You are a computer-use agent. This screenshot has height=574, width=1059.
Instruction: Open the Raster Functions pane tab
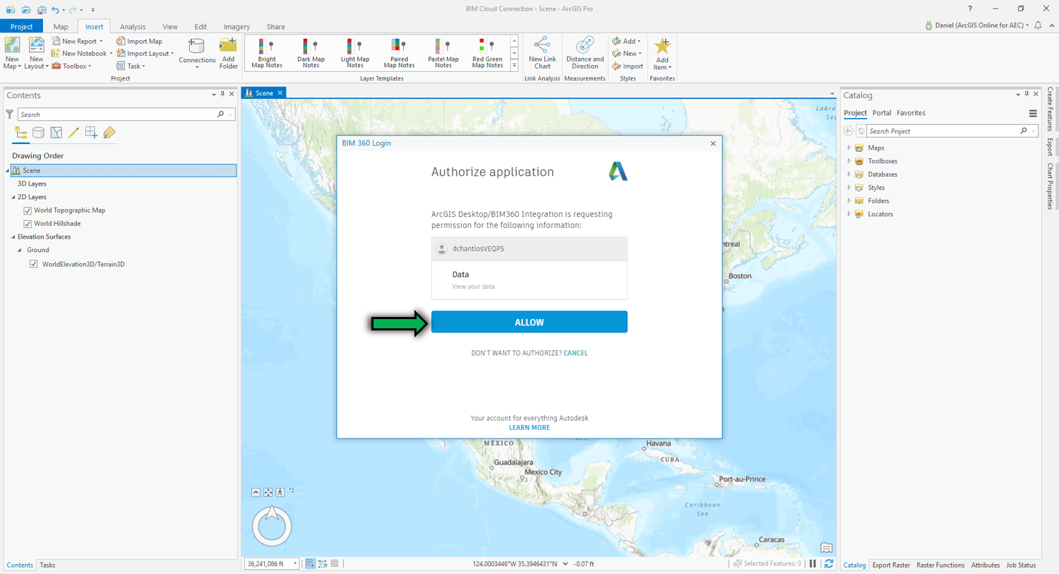940,565
